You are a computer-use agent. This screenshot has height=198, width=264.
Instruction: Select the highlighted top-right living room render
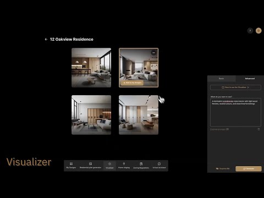tap(139, 68)
